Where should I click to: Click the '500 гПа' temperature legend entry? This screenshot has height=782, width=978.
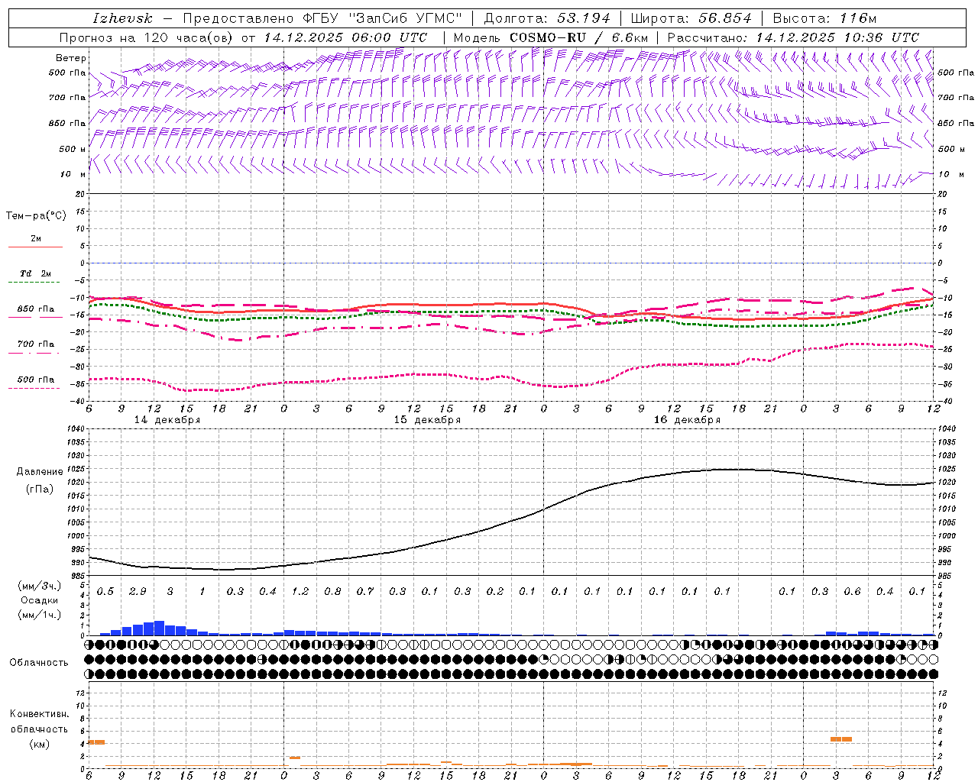click(36, 380)
